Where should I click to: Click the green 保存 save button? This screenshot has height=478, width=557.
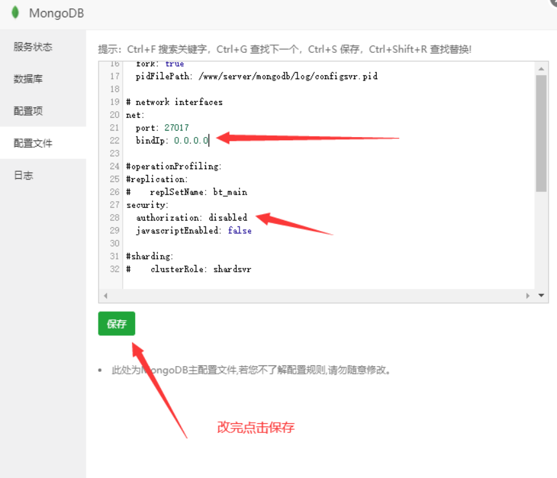[117, 324]
